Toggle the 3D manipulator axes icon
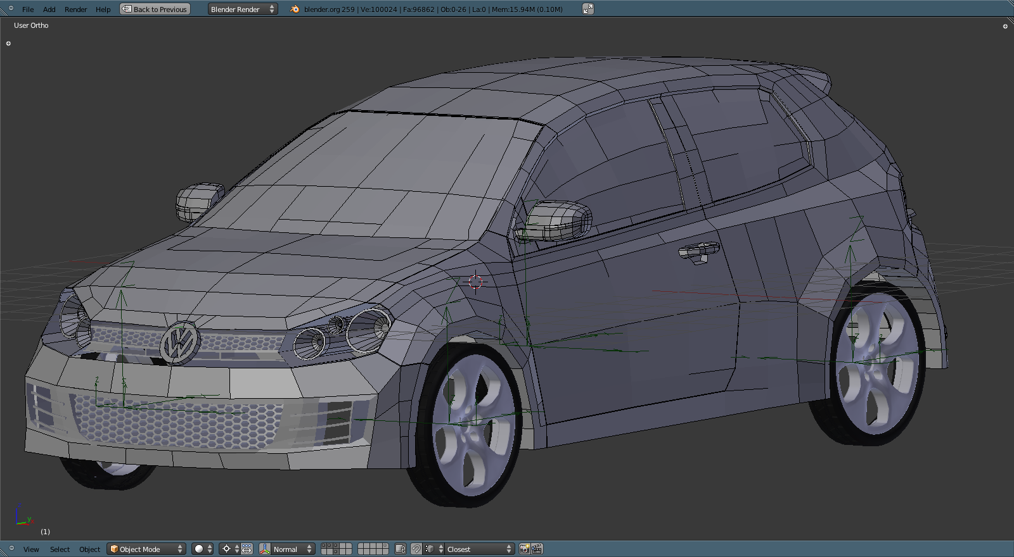This screenshot has height=557, width=1014. click(x=265, y=549)
